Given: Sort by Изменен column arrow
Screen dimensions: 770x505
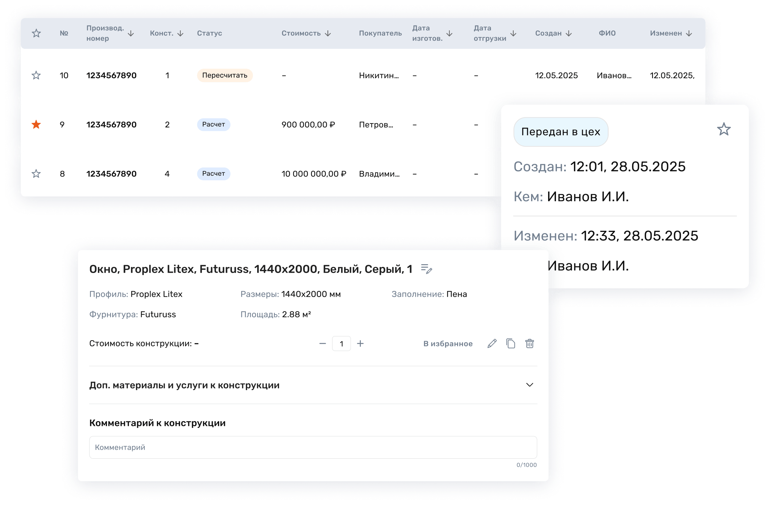Looking at the screenshot, I should [689, 33].
